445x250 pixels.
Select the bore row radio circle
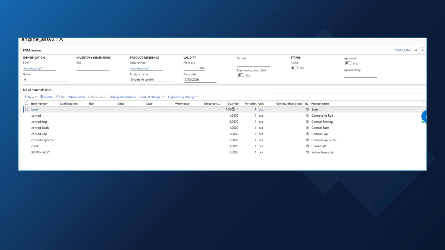coord(26,109)
